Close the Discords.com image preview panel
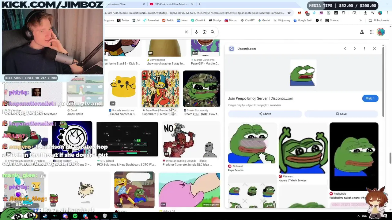Screen dimensions: 392x220 374,49
